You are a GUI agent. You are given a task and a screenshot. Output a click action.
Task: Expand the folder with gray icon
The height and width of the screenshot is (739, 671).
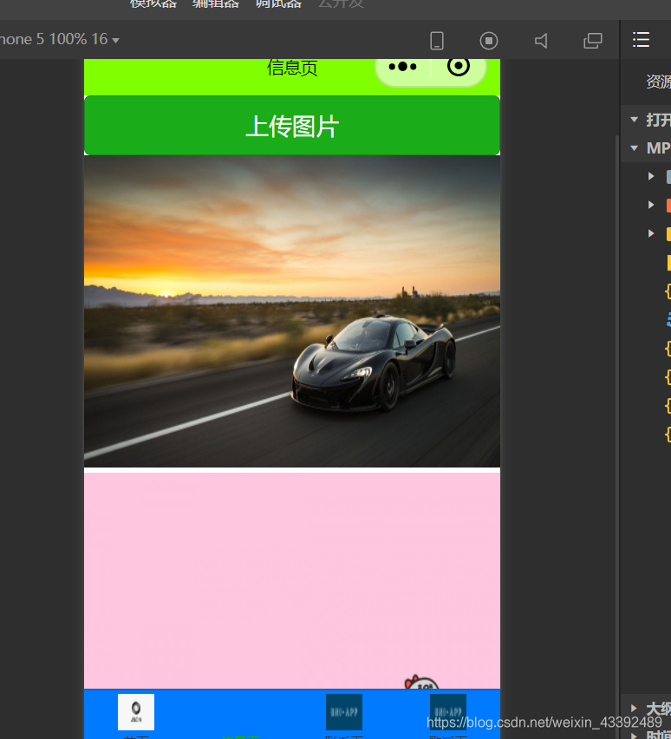pyautogui.click(x=651, y=176)
